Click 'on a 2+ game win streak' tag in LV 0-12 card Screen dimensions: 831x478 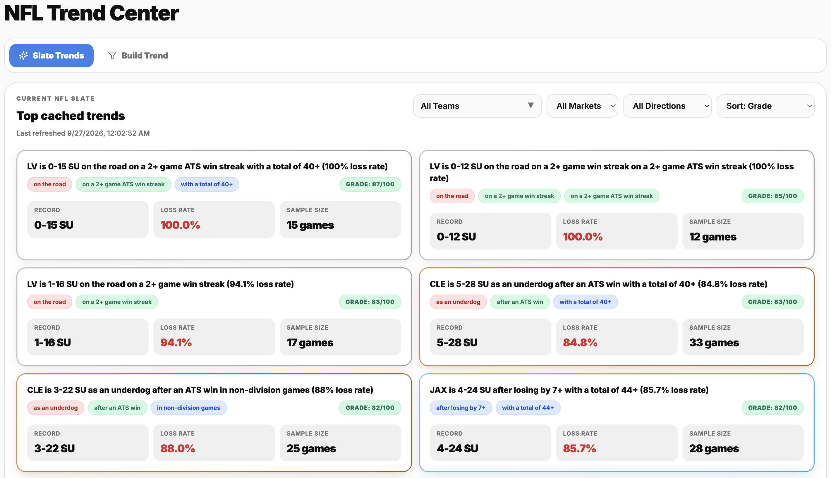tap(519, 196)
